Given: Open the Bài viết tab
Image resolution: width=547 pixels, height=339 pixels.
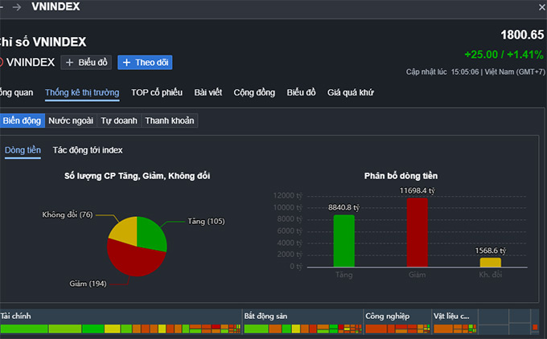Looking at the screenshot, I should [x=208, y=92].
